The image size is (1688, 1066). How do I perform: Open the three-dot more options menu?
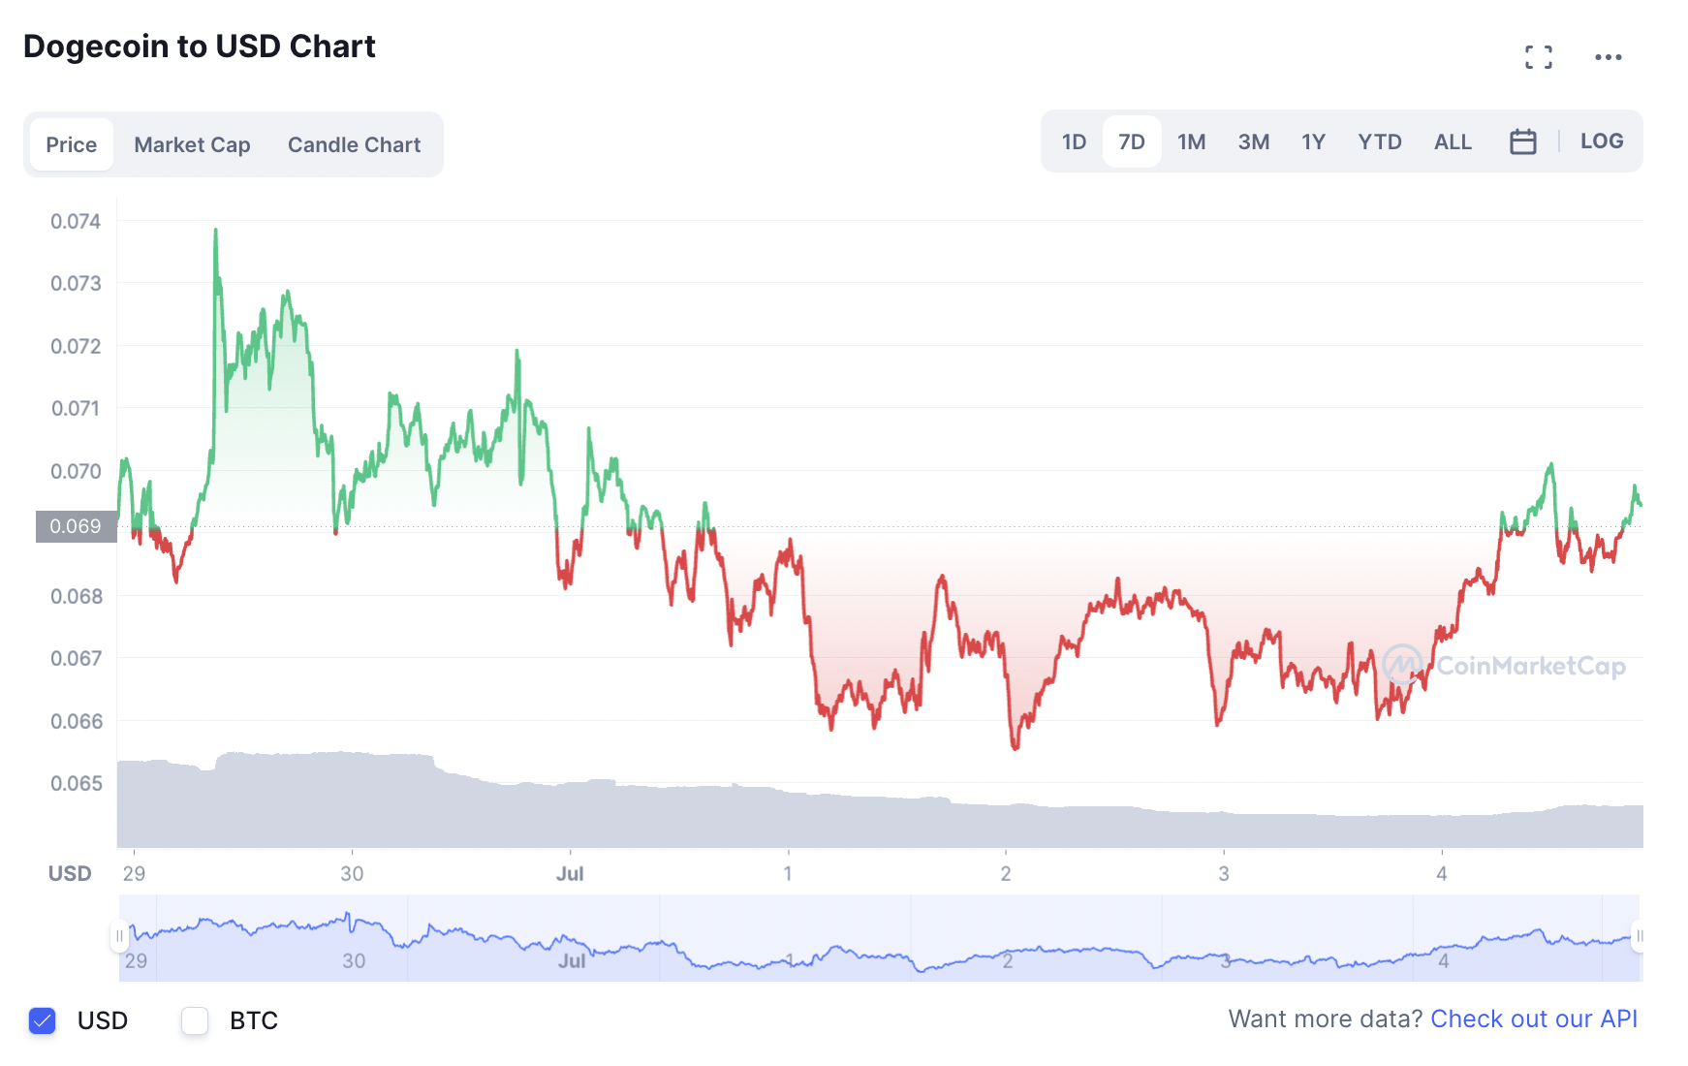pyautogui.click(x=1608, y=57)
